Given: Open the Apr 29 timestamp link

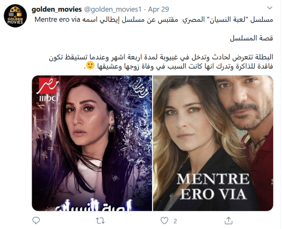Looking at the screenshot, I should click(159, 9).
